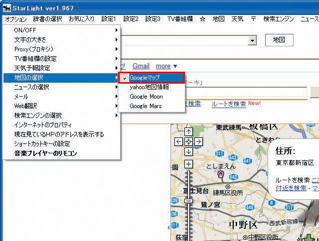
Task: Open the 設定2 menu
Action: click(x=131, y=19)
